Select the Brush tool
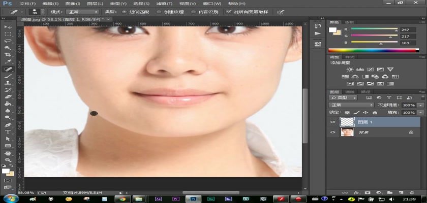 [8, 76]
